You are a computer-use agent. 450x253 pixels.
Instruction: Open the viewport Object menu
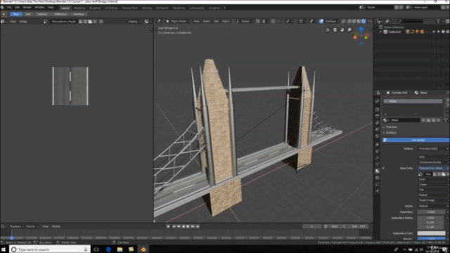[226, 21]
